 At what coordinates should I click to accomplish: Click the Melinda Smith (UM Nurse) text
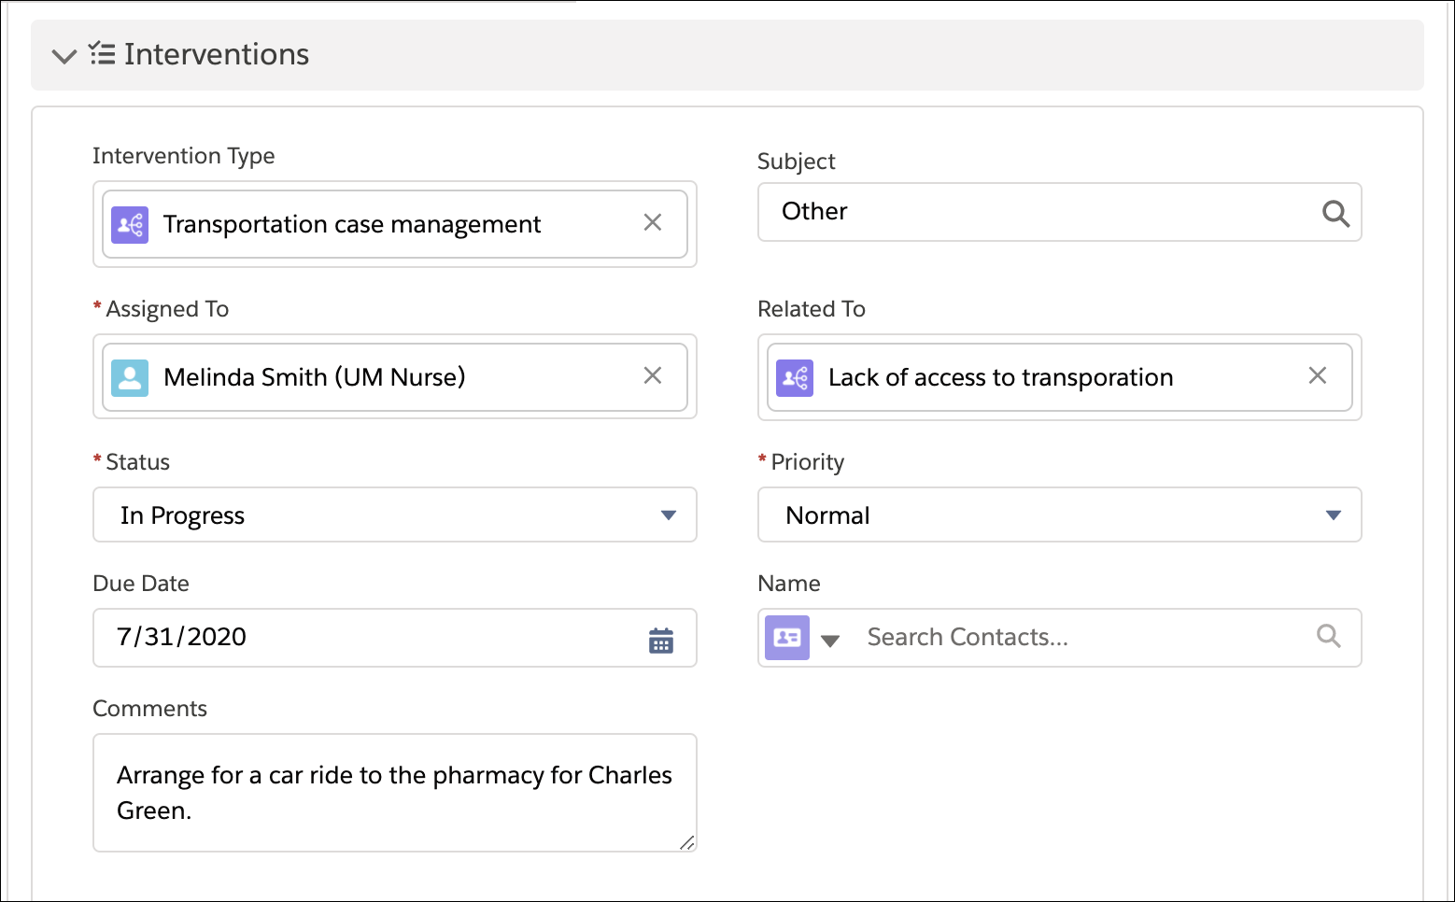point(315,377)
